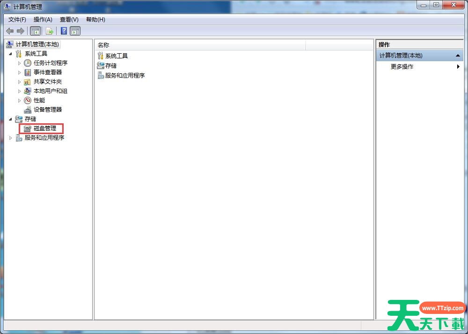Click the 事件查看器 icon

tap(28, 72)
